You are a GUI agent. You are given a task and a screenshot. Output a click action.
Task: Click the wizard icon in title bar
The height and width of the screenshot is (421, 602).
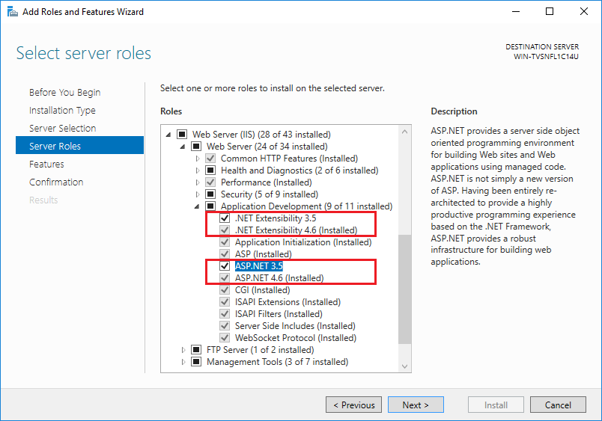(x=11, y=11)
